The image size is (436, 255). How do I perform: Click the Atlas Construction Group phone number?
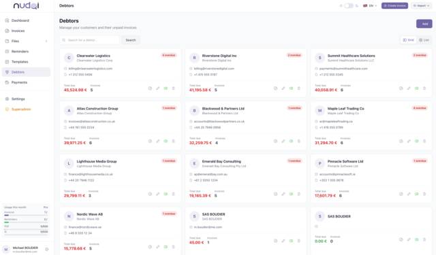point(81,127)
